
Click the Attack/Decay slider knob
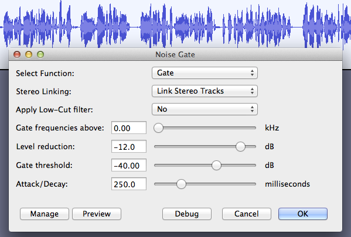pos(181,184)
